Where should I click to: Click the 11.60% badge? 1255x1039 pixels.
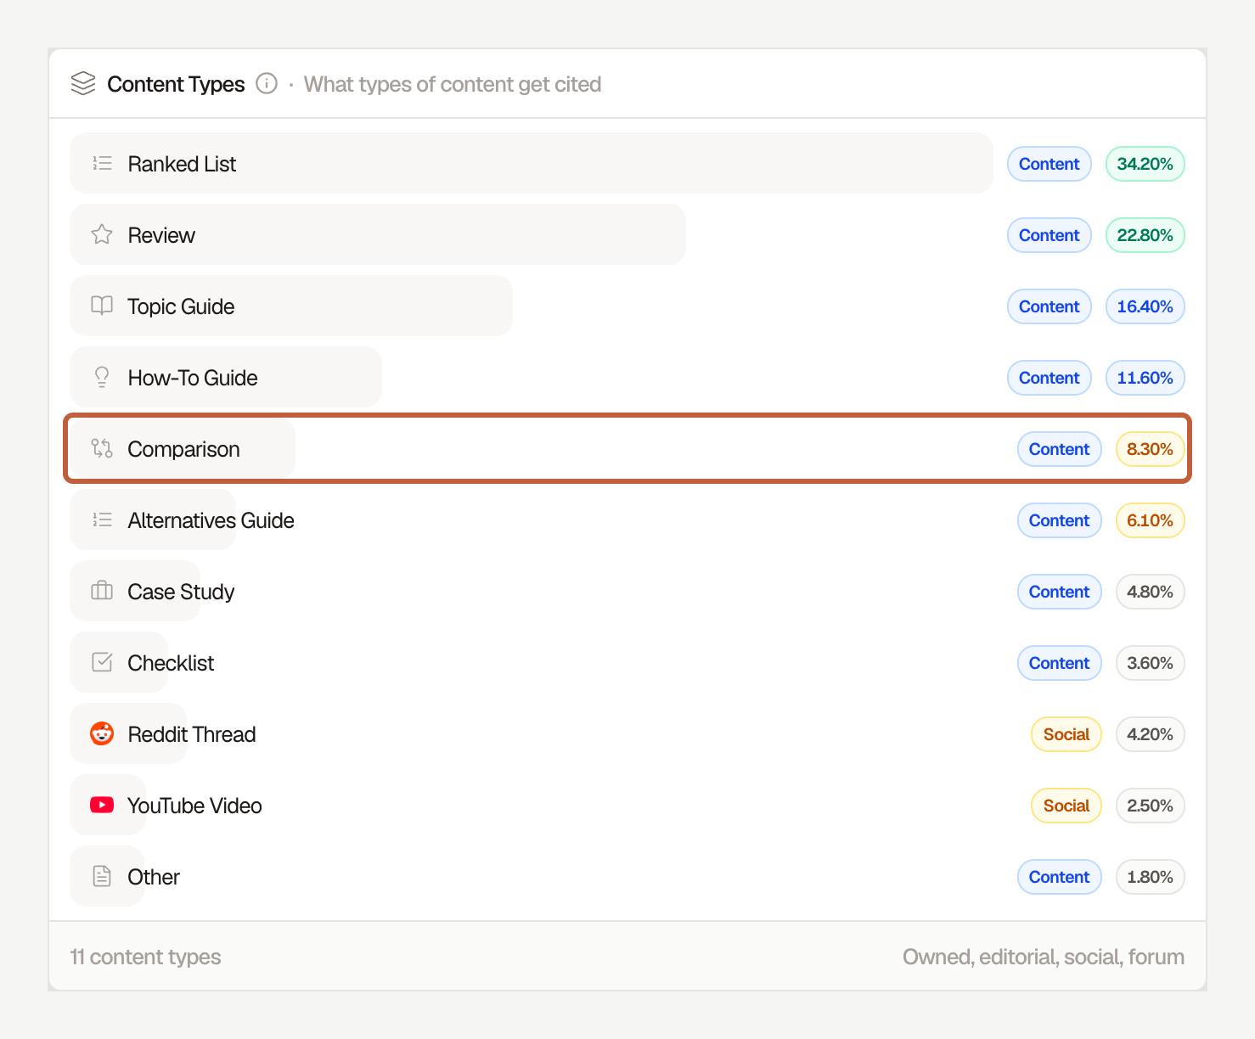[1145, 378]
